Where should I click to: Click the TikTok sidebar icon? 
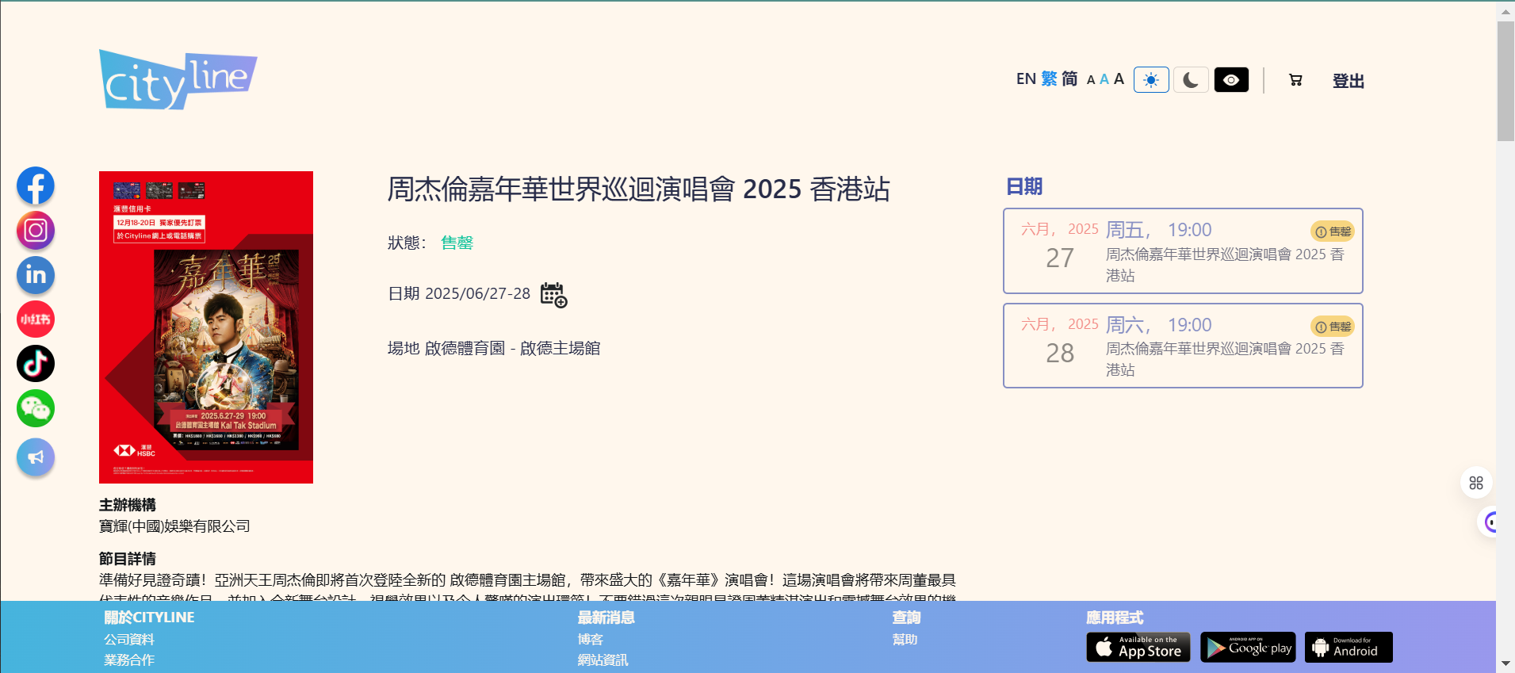tap(36, 364)
